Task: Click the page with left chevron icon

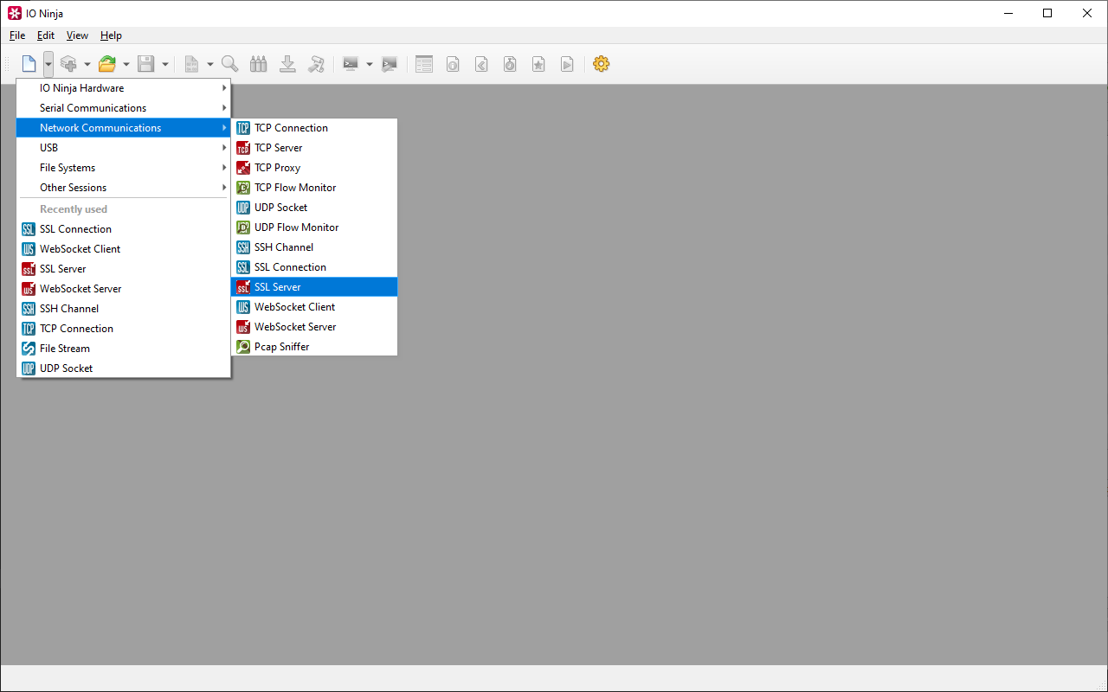Action: coord(481,64)
